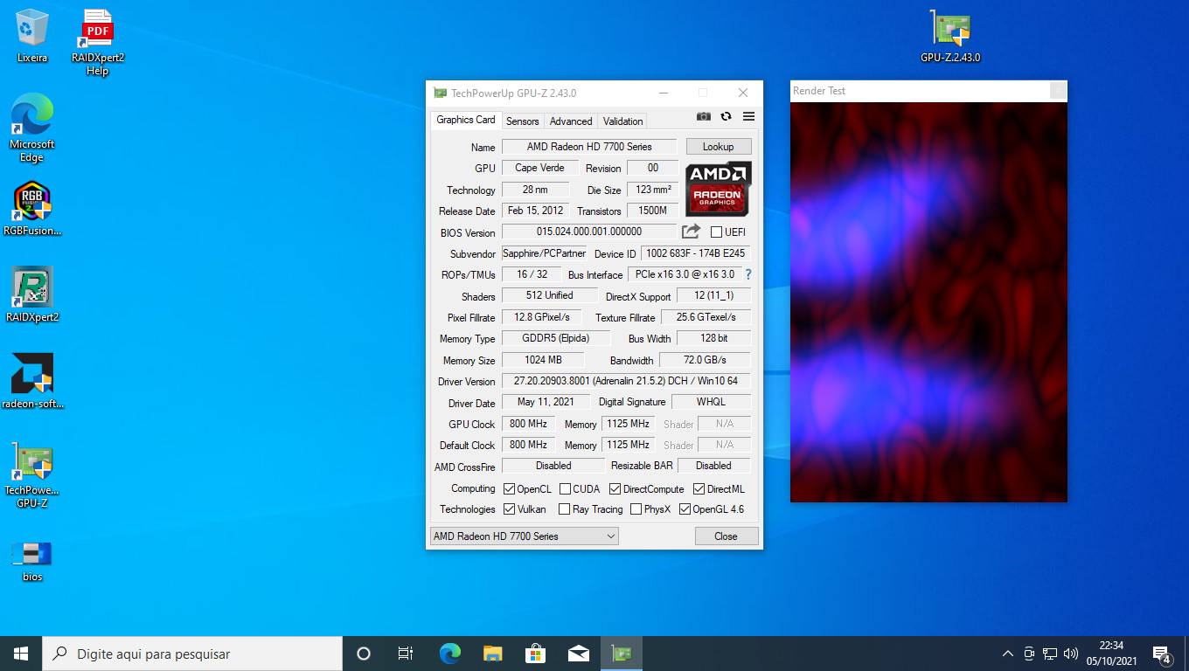
Task: Click the Name field AMD Radeon HD 7700 Series
Action: tap(589, 147)
